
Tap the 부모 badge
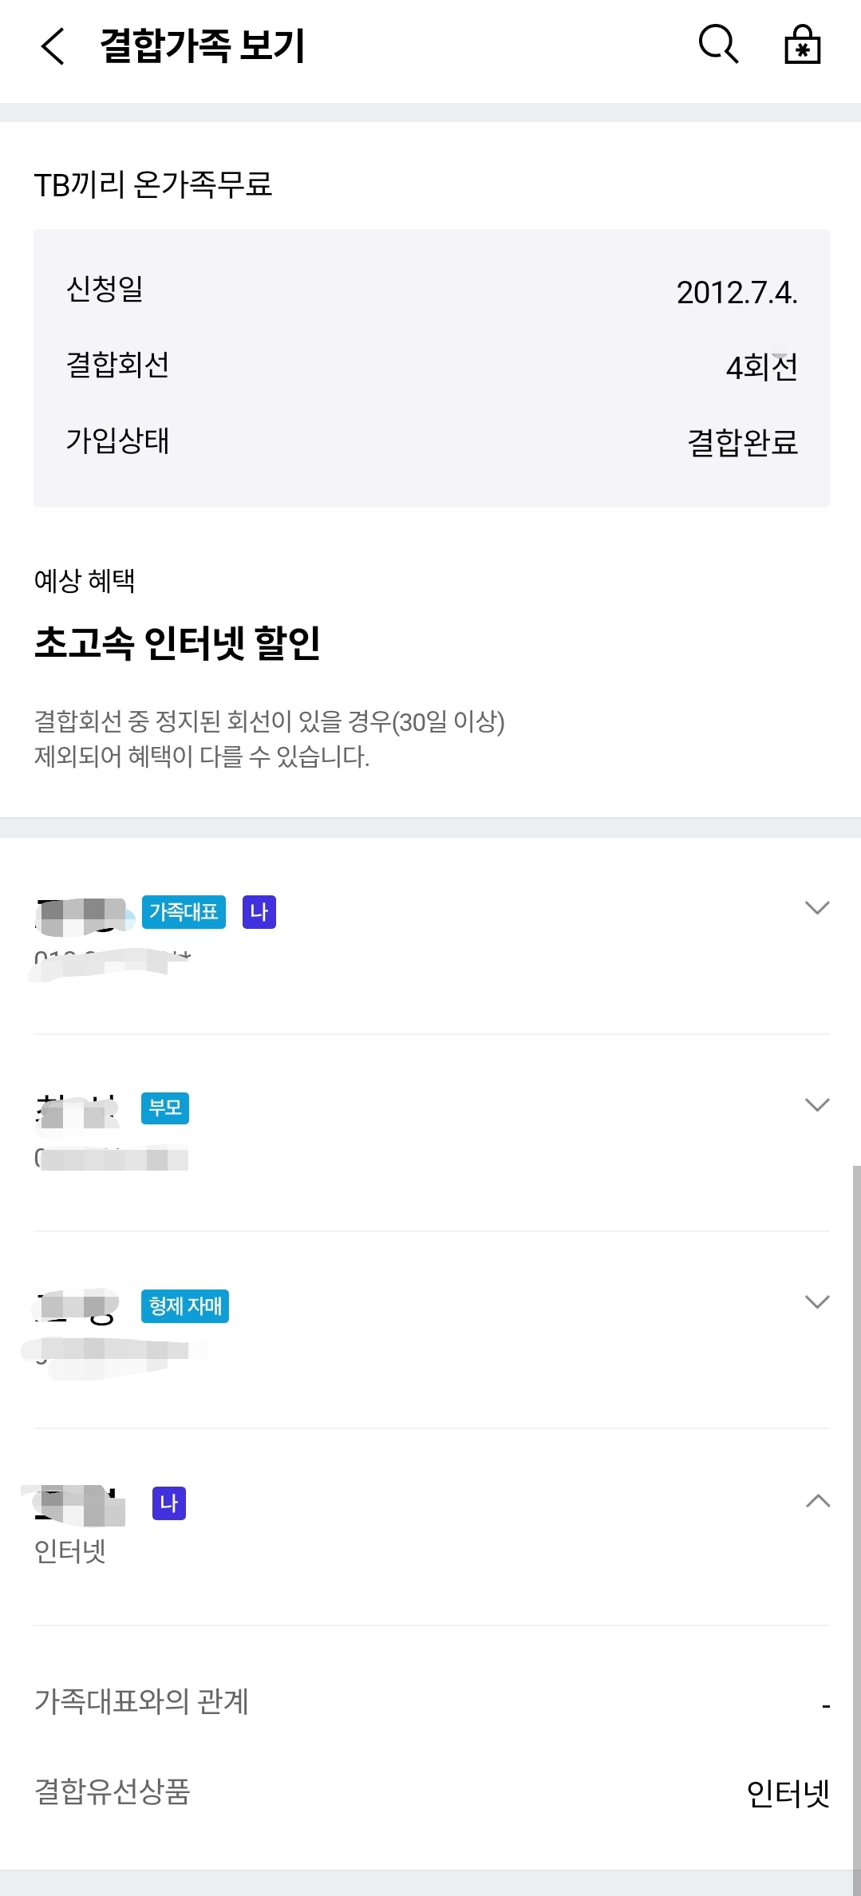pos(165,1108)
